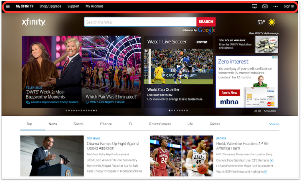The width and height of the screenshot is (301, 181).
Task: Click the TV monitor icon in top bar
Action: click(254, 6)
